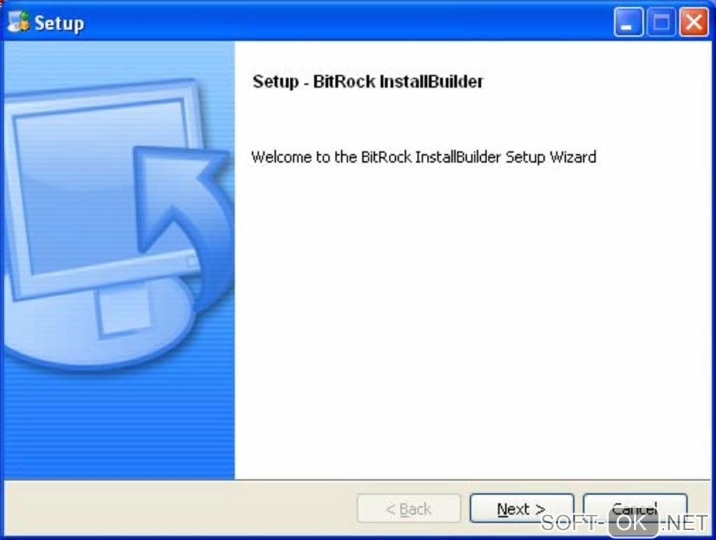The image size is (716, 540).
Task: Click the Setup title bar text
Action: [x=60, y=23]
